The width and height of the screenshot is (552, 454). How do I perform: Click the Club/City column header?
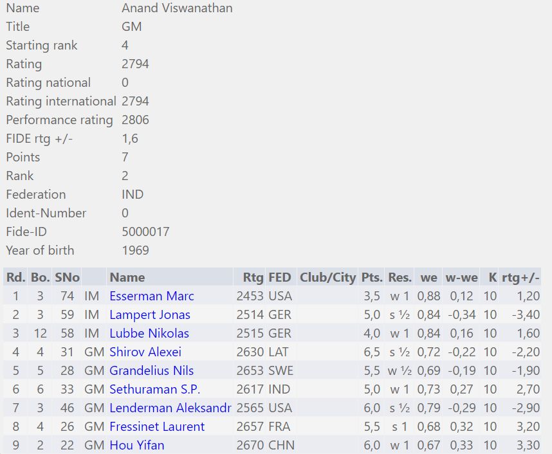(327, 278)
